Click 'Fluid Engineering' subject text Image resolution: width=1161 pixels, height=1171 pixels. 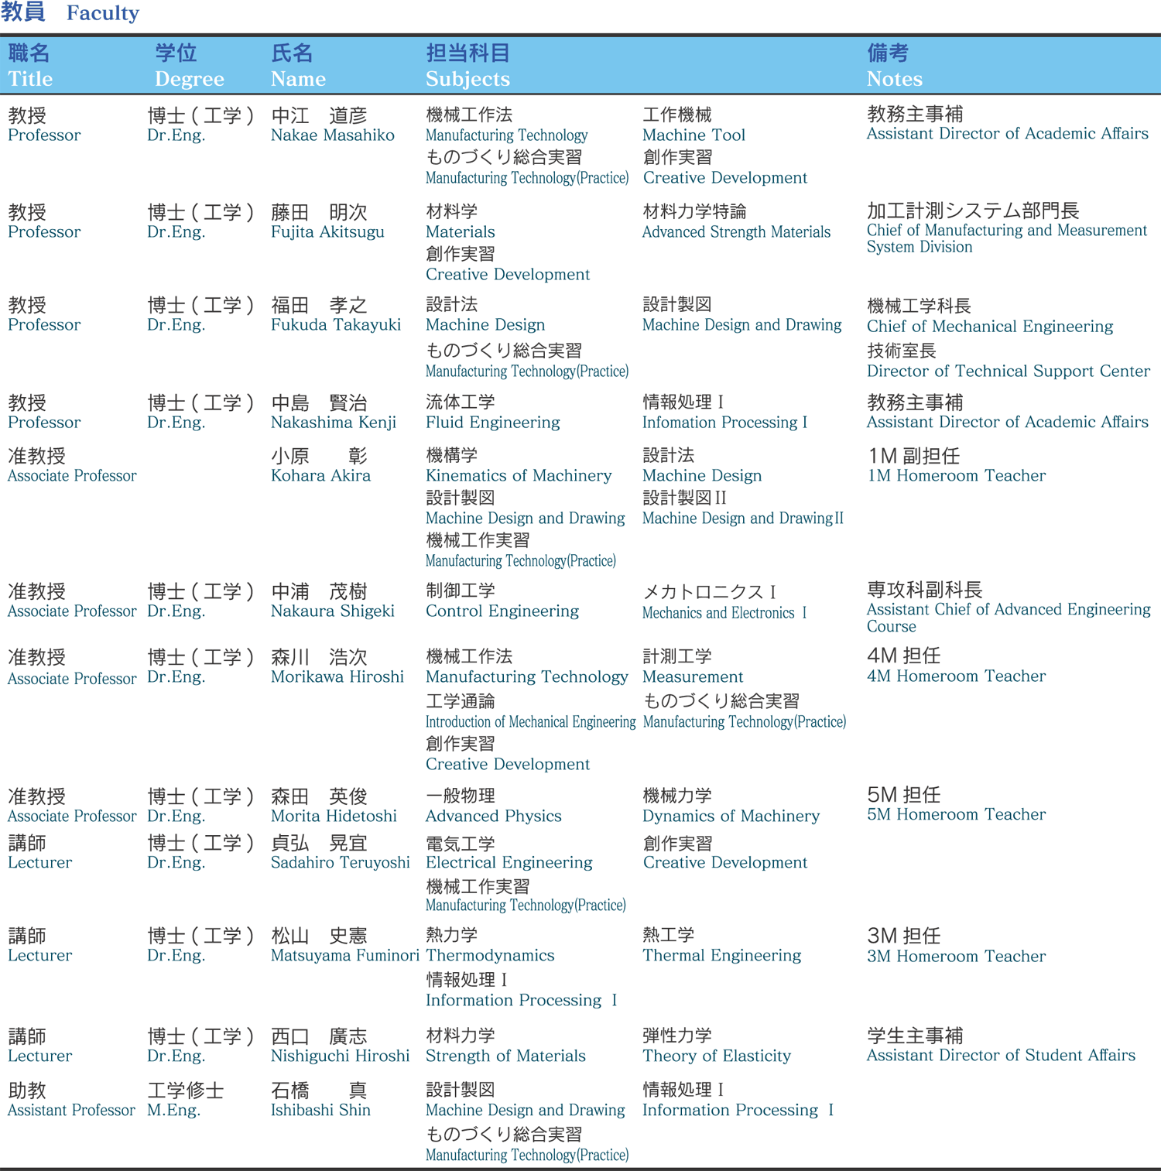click(x=492, y=423)
